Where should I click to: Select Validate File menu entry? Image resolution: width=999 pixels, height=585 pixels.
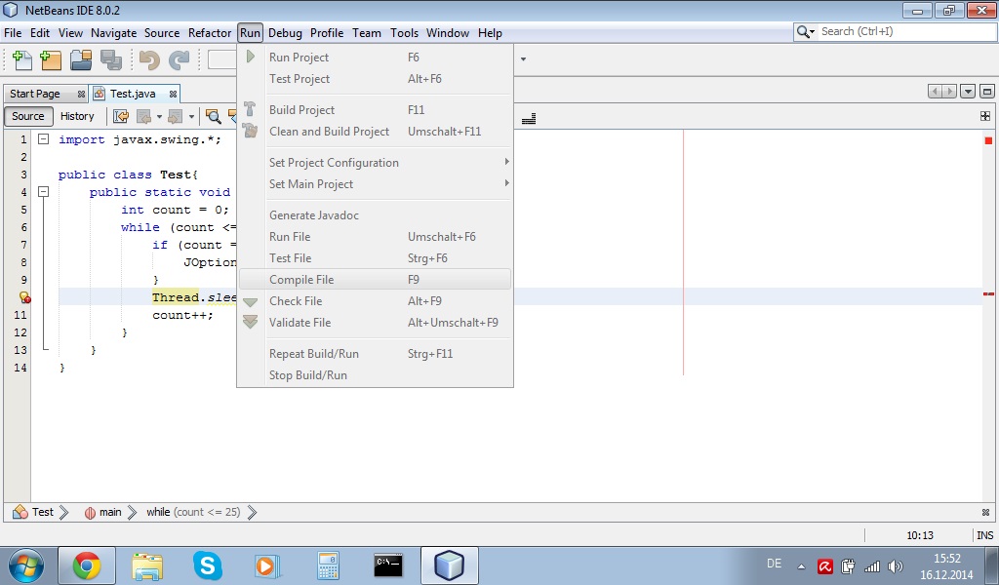click(x=375, y=322)
